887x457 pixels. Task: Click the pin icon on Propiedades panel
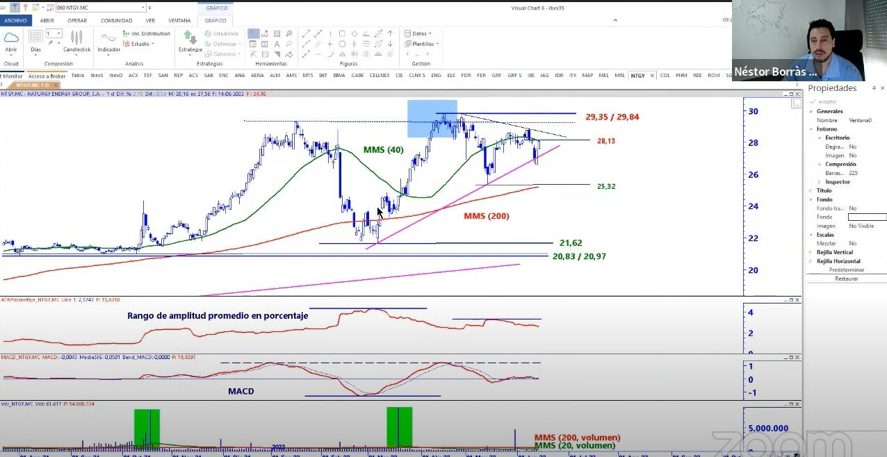click(875, 88)
